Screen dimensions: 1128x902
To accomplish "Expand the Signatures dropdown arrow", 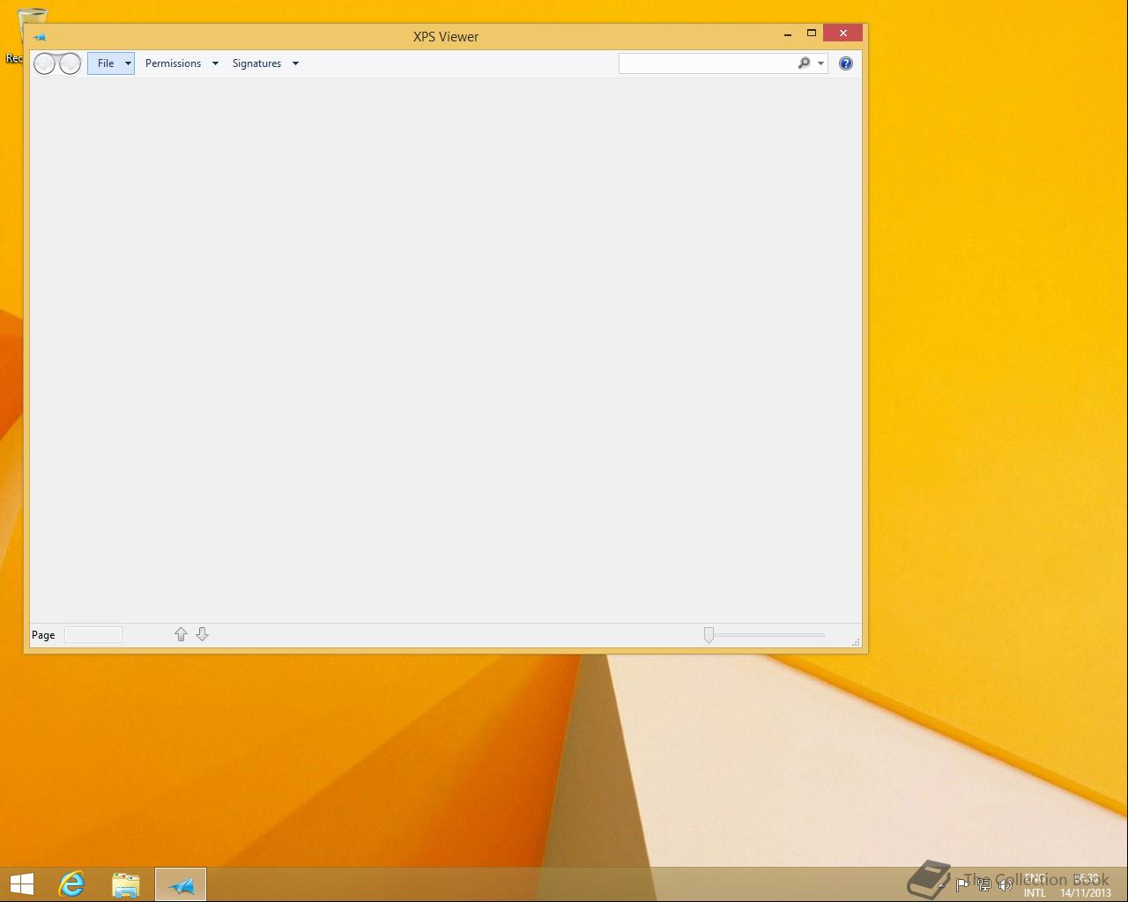I will pos(295,63).
